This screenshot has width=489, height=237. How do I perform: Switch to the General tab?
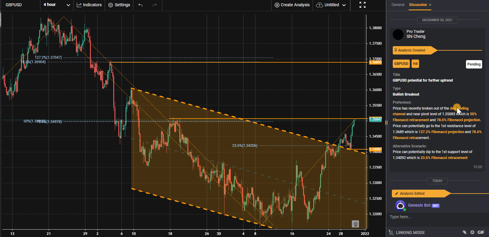coord(398,5)
